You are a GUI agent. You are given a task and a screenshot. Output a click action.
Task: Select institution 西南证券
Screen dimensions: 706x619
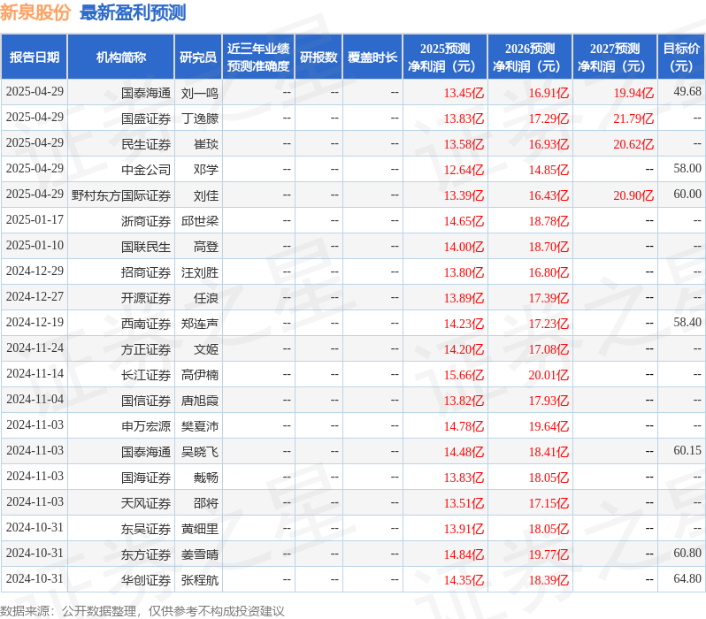(x=146, y=325)
